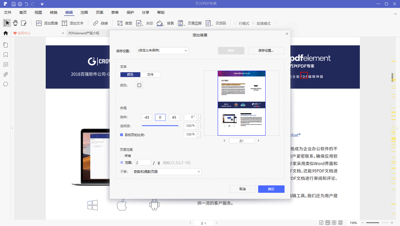This screenshot has height=226, width=400.
Task: Increase the 目标页的比例 scale stepper
Action: [x=198, y=133]
